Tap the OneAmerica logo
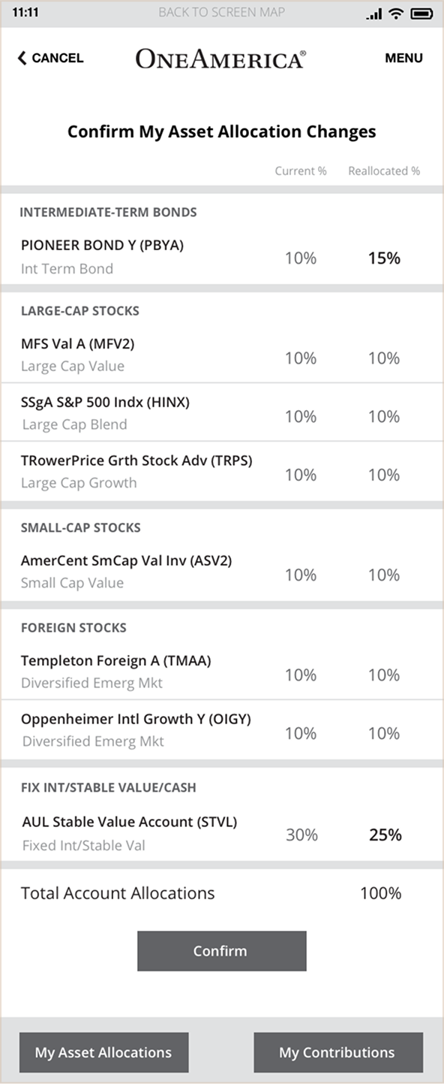 [220, 59]
